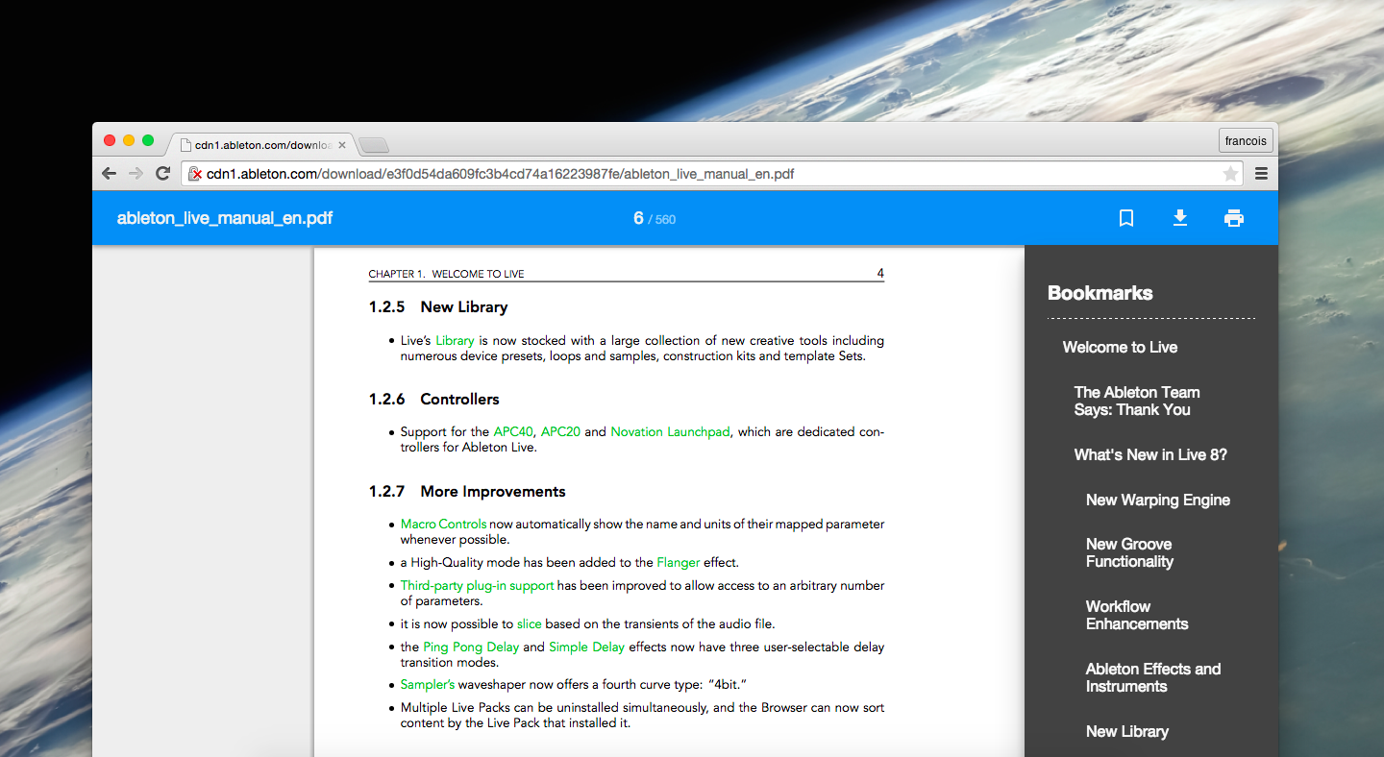Click the francois profile button

[x=1246, y=140]
